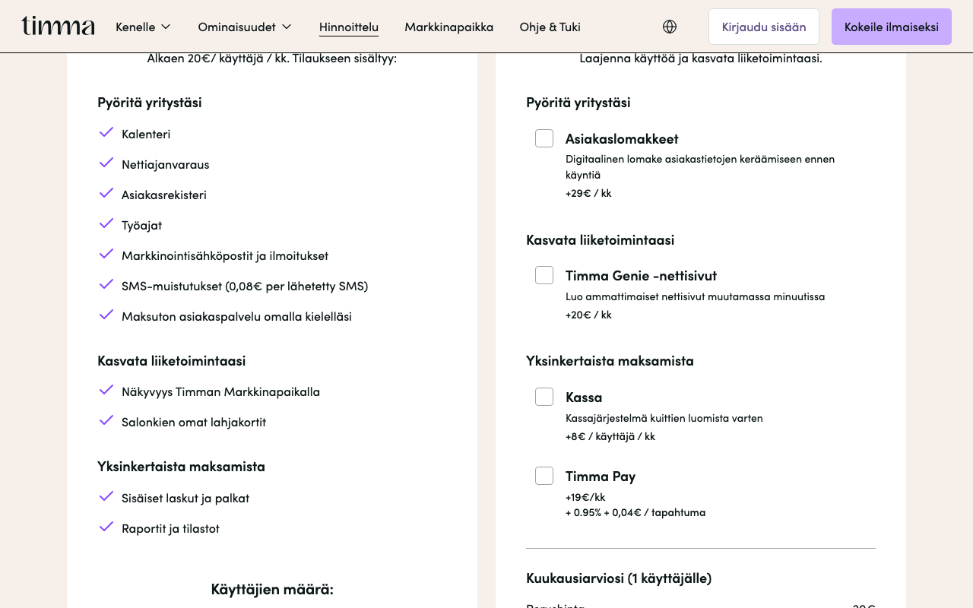Click checkmark icon beside Kalenteri
The image size is (973, 608).
tap(106, 132)
